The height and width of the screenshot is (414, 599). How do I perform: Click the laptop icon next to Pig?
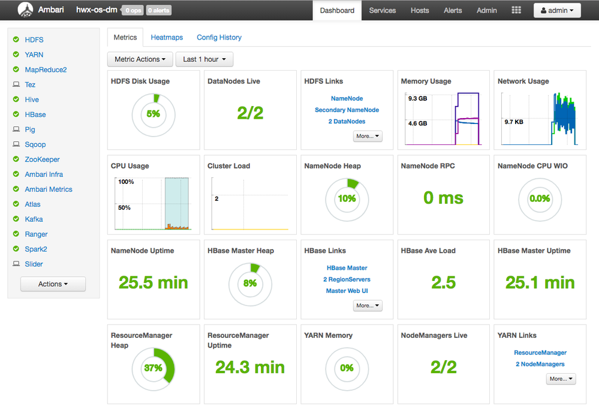16,129
